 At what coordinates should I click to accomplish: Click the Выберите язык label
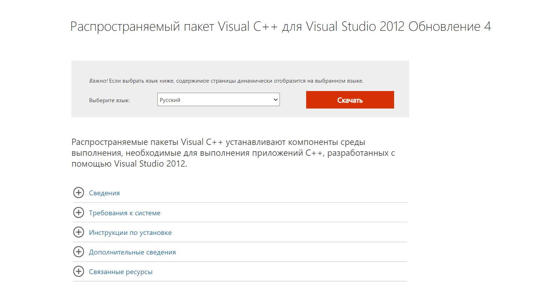point(109,100)
